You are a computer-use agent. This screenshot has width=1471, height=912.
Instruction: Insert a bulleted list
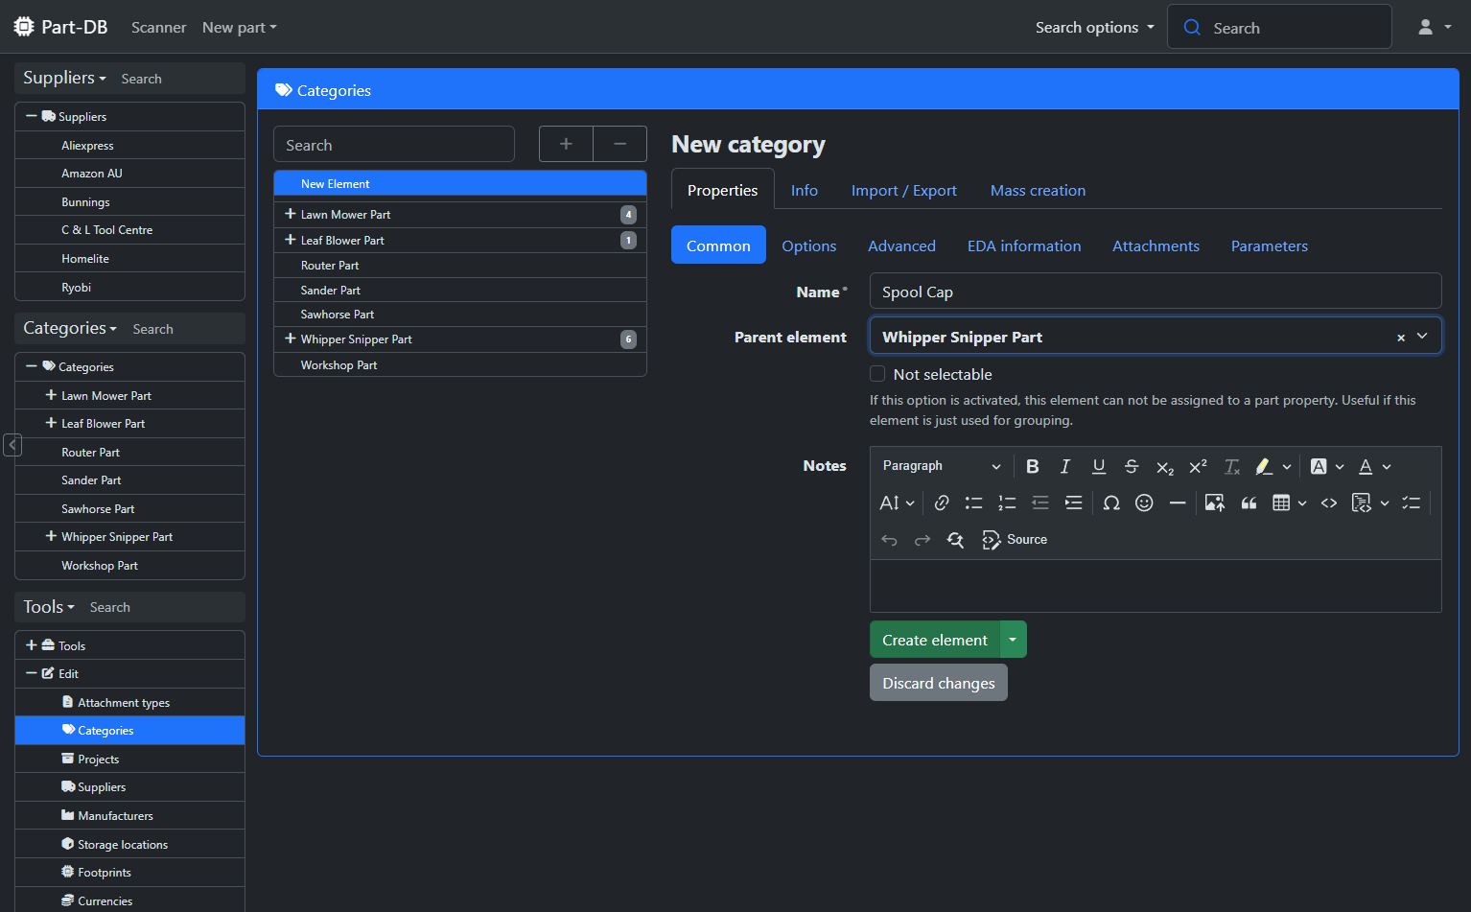[974, 503]
